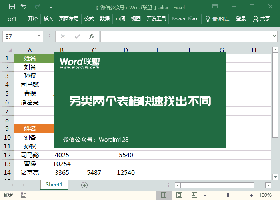Viewport: 280px width, 200px height.
Task: Click the cell with value 3365
Action: (x=62, y=173)
